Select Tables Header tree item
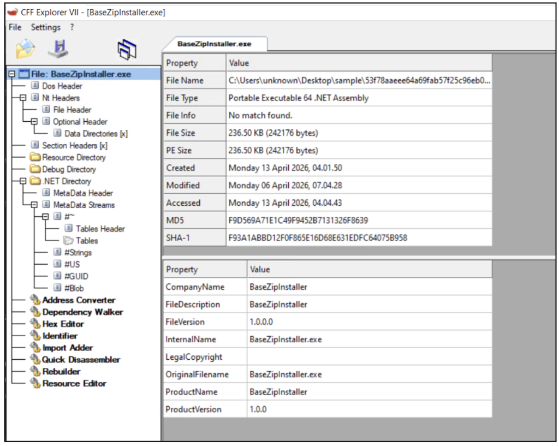This screenshot has width=559, height=446. [x=100, y=229]
